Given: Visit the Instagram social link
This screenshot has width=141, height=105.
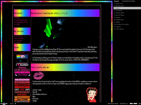Looking at the screenshot, I should tap(20, 38).
